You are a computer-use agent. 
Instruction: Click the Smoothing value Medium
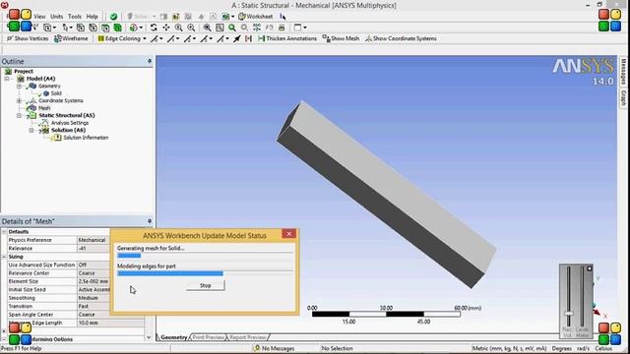coord(94,298)
